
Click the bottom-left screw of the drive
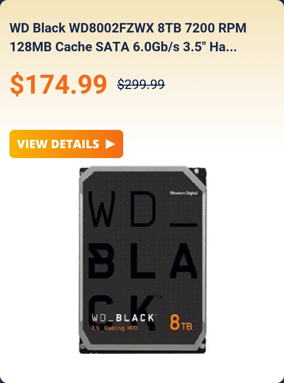pos(83,346)
